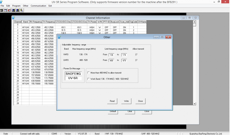Select TX frequency cell 453.22500 in channel 2

click(x=49, y=30)
